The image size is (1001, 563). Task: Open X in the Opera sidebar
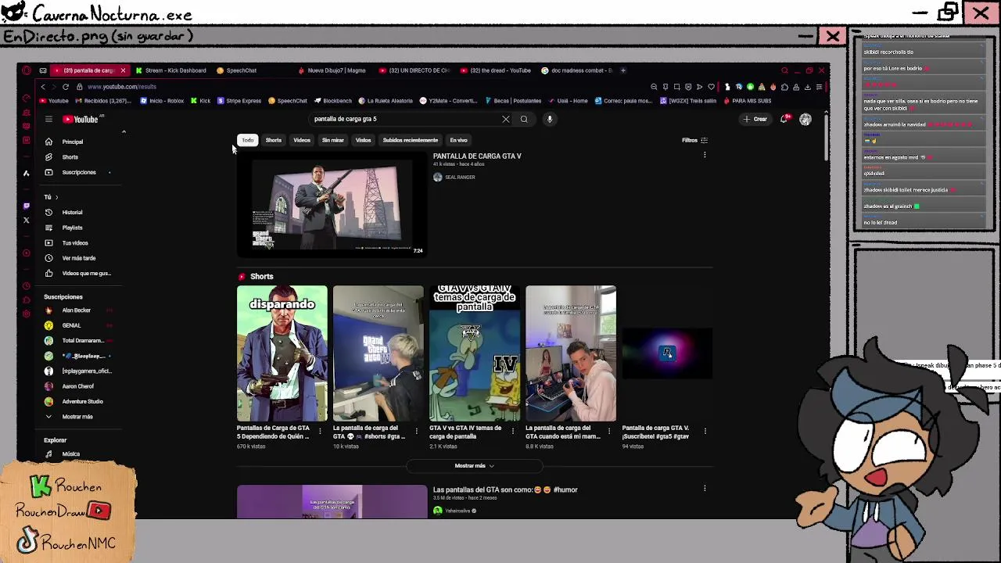[x=27, y=221]
